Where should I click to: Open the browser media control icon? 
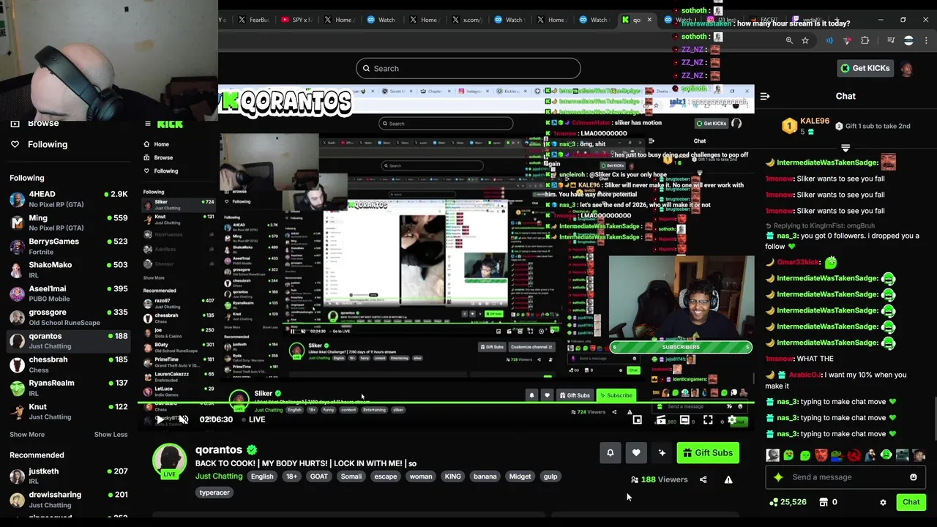(x=891, y=41)
